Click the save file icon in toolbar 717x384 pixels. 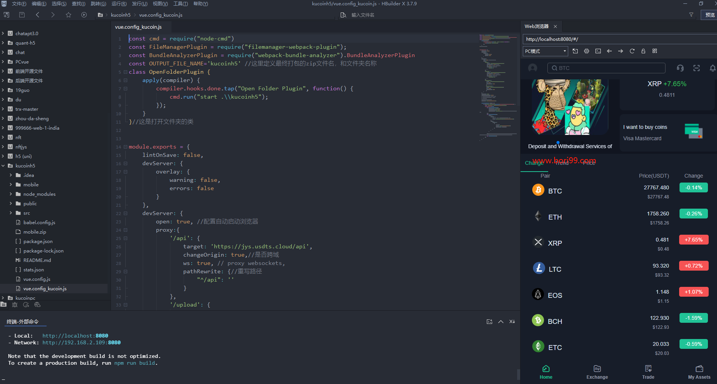(x=22, y=15)
